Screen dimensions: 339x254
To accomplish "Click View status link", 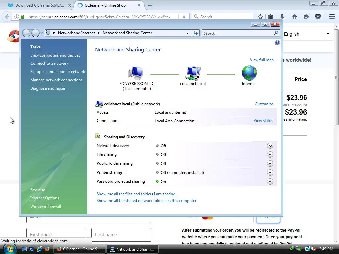I will point(263,121).
